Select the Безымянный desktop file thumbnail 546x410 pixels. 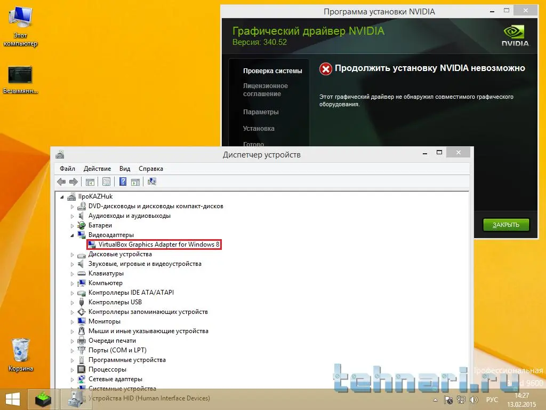tap(21, 80)
